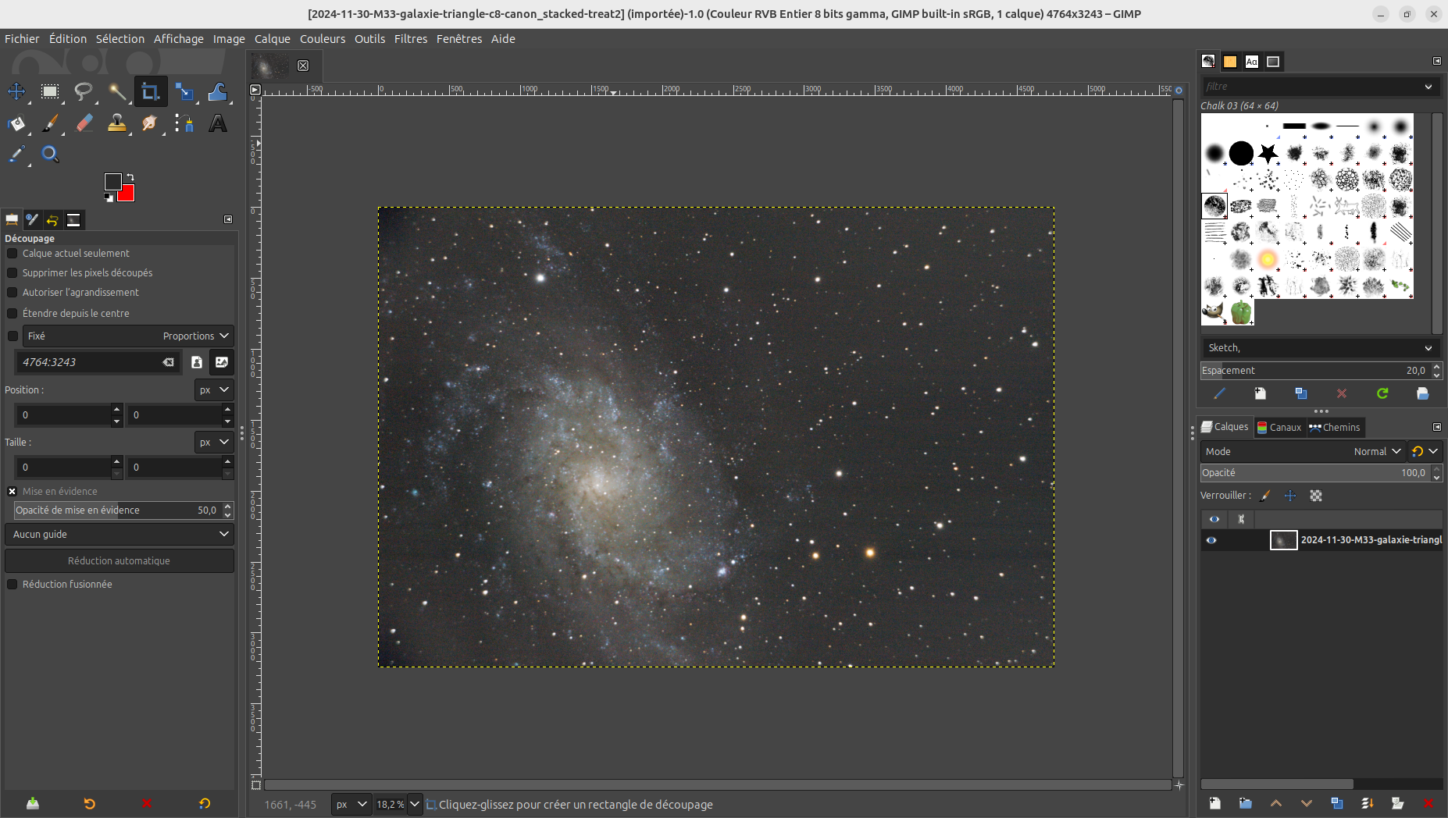Click the brush filter text field
The height and width of the screenshot is (818, 1448).
point(1312,87)
